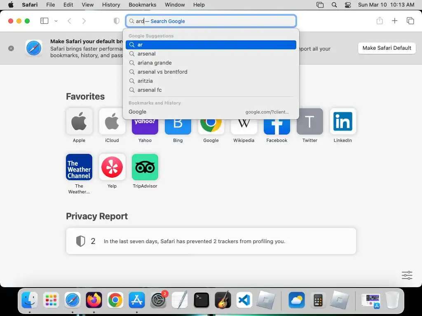Click the Make Safari Default button
The image size is (422, 316).
pyautogui.click(x=387, y=48)
